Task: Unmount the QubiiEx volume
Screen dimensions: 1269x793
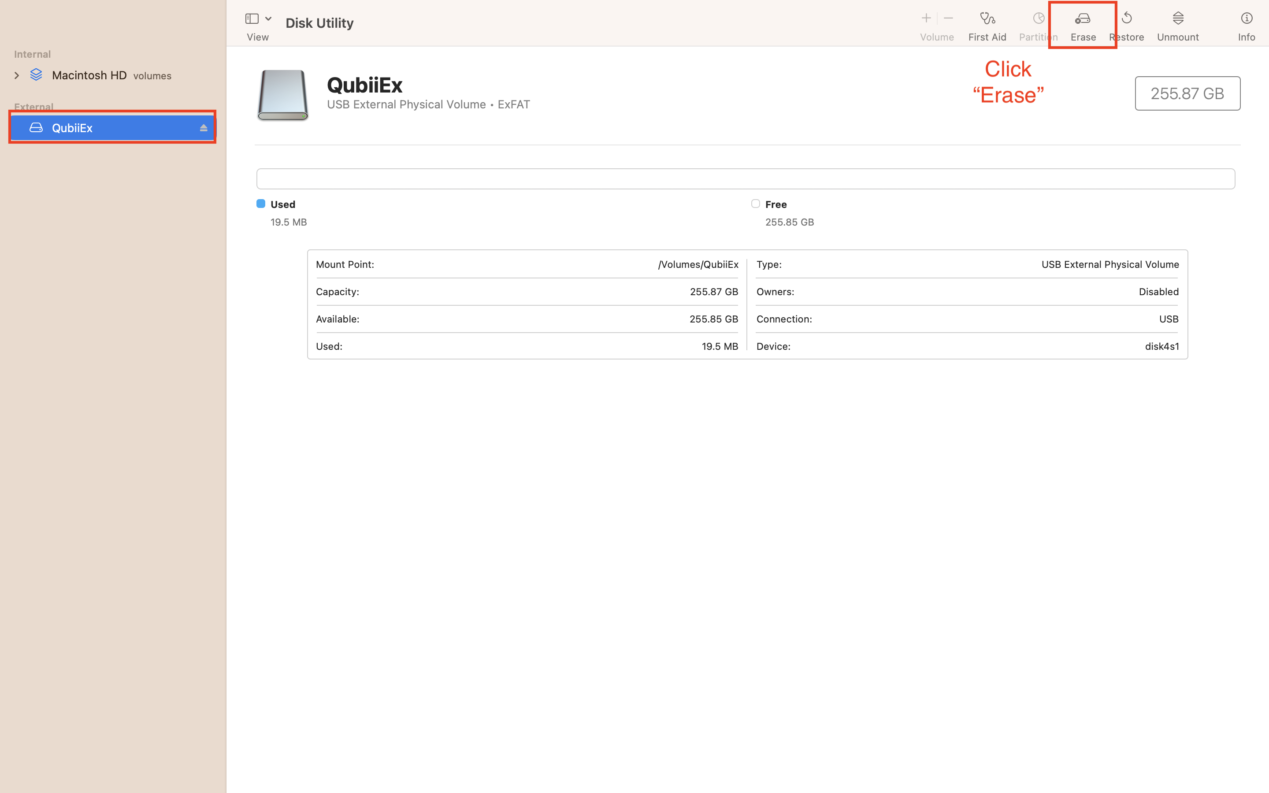Action: [x=1178, y=25]
